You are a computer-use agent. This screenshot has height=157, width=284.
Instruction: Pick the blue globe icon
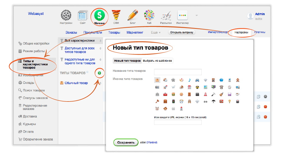(x=221, y=80)
